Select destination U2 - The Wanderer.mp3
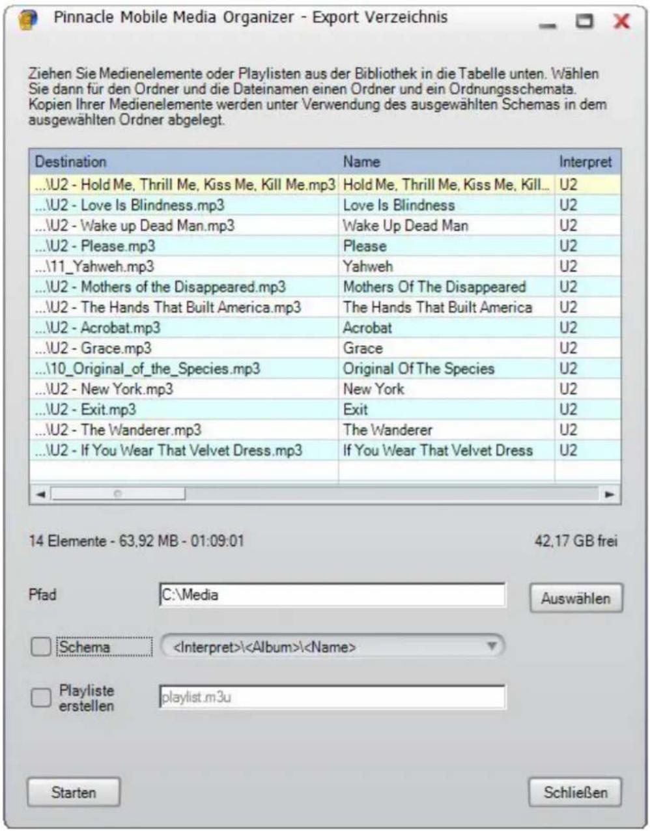This screenshot has height=831, width=650. (x=184, y=430)
